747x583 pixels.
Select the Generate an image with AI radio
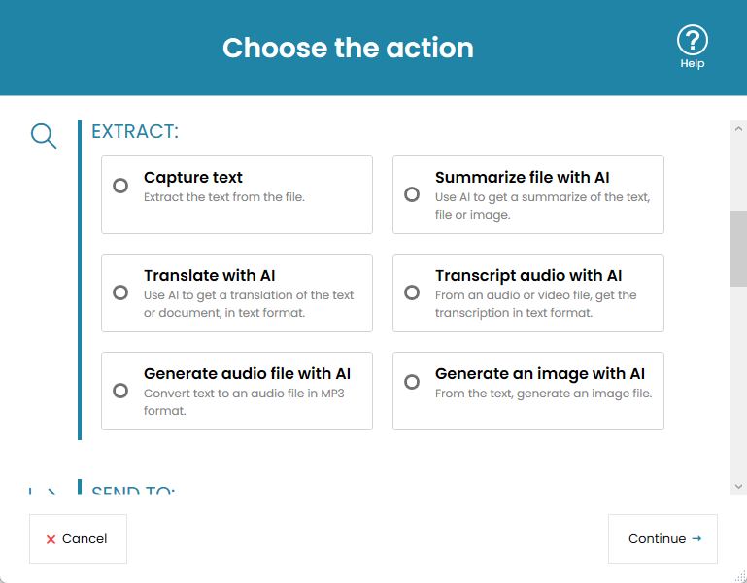(412, 382)
